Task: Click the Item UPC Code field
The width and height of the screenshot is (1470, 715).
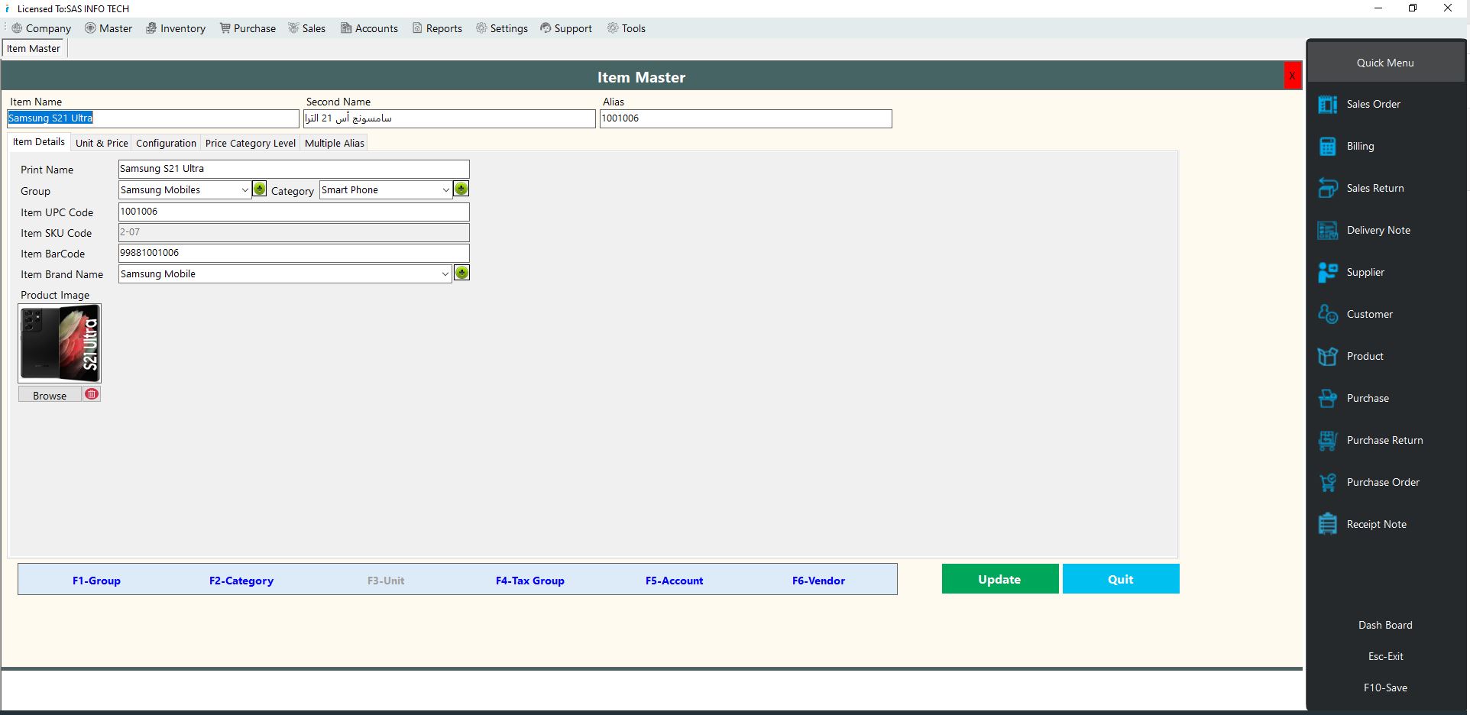Action: point(294,212)
